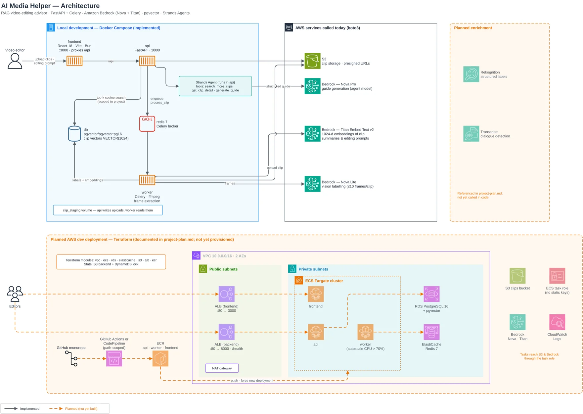Viewport: 583px width, 414px height.
Task: Select the Rekognition structured labels icon
Action: [x=471, y=74]
